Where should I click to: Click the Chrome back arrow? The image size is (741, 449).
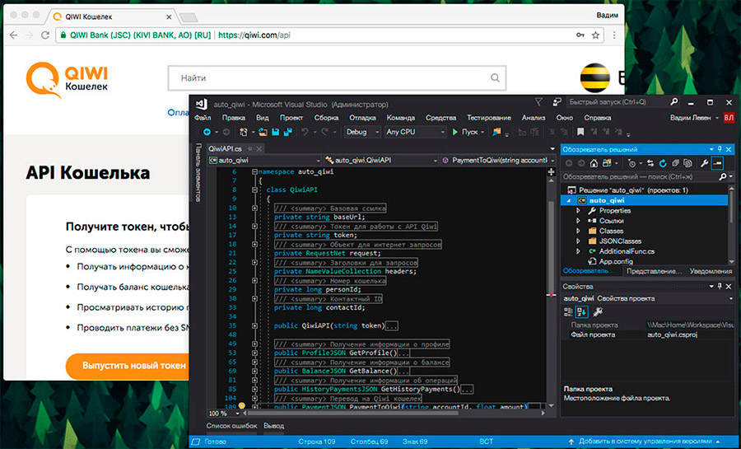click(14, 35)
